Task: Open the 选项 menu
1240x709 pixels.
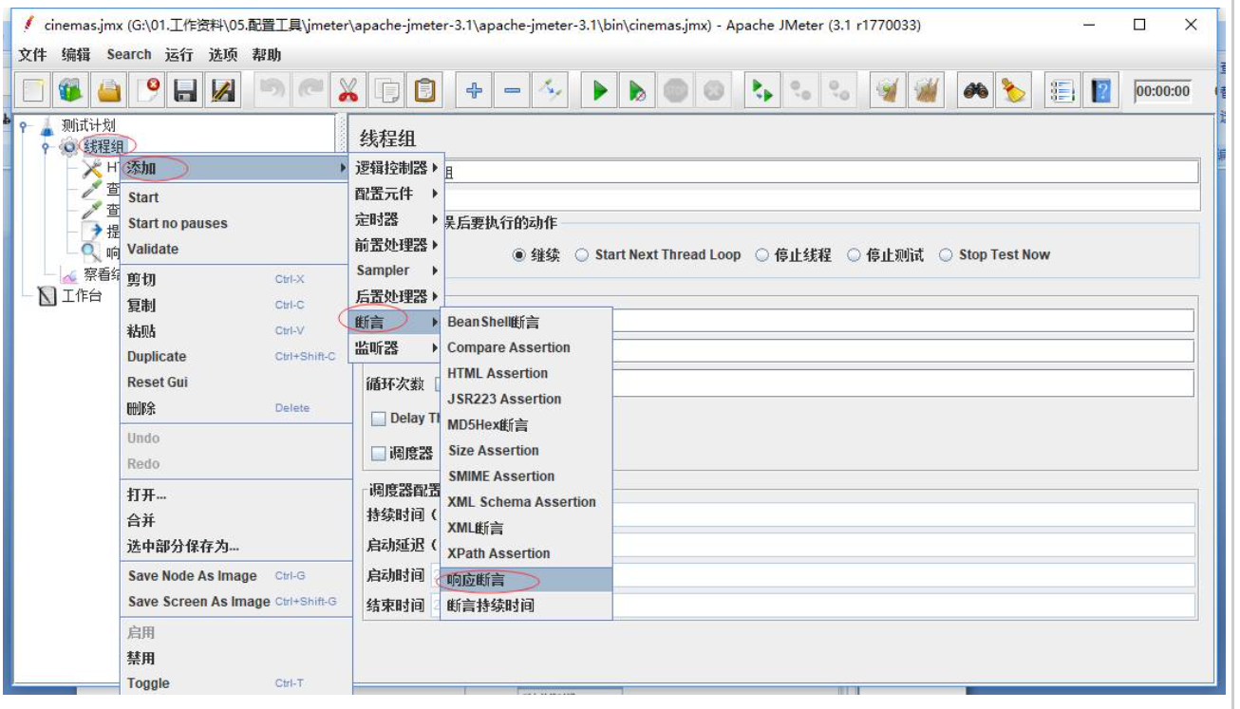Action: [223, 55]
